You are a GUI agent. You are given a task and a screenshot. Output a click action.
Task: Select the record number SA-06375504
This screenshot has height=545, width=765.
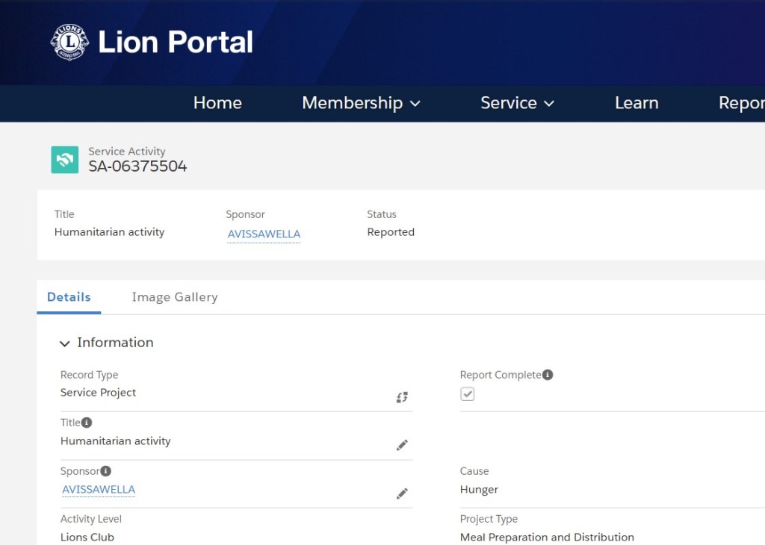coord(137,166)
